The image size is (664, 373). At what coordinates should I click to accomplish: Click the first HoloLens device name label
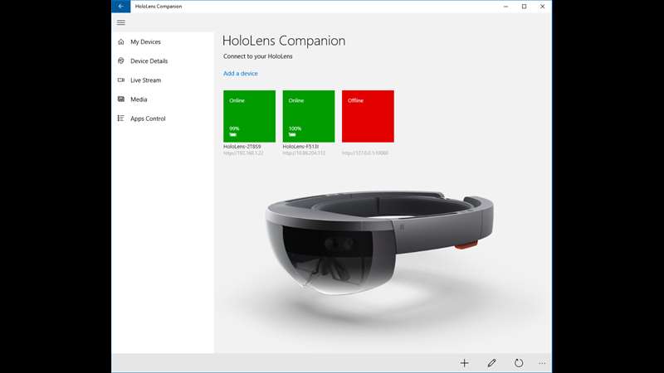242,147
